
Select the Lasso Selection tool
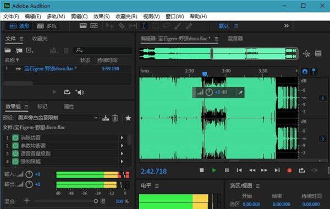[167, 26]
